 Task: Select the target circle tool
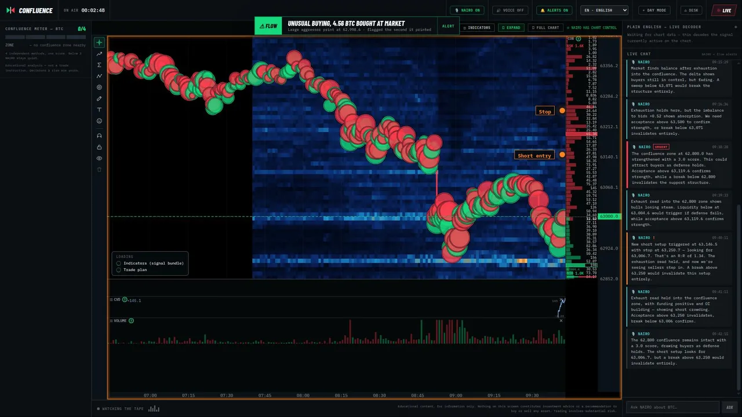pyautogui.click(x=99, y=87)
